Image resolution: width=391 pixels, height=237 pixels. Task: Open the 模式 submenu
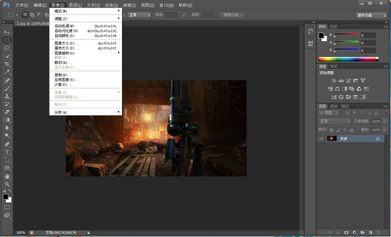coord(85,11)
